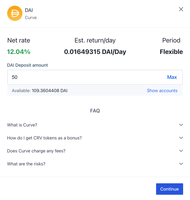
Task: Select 'Does Curve charge any fees?' text
Action: point(36,151)
